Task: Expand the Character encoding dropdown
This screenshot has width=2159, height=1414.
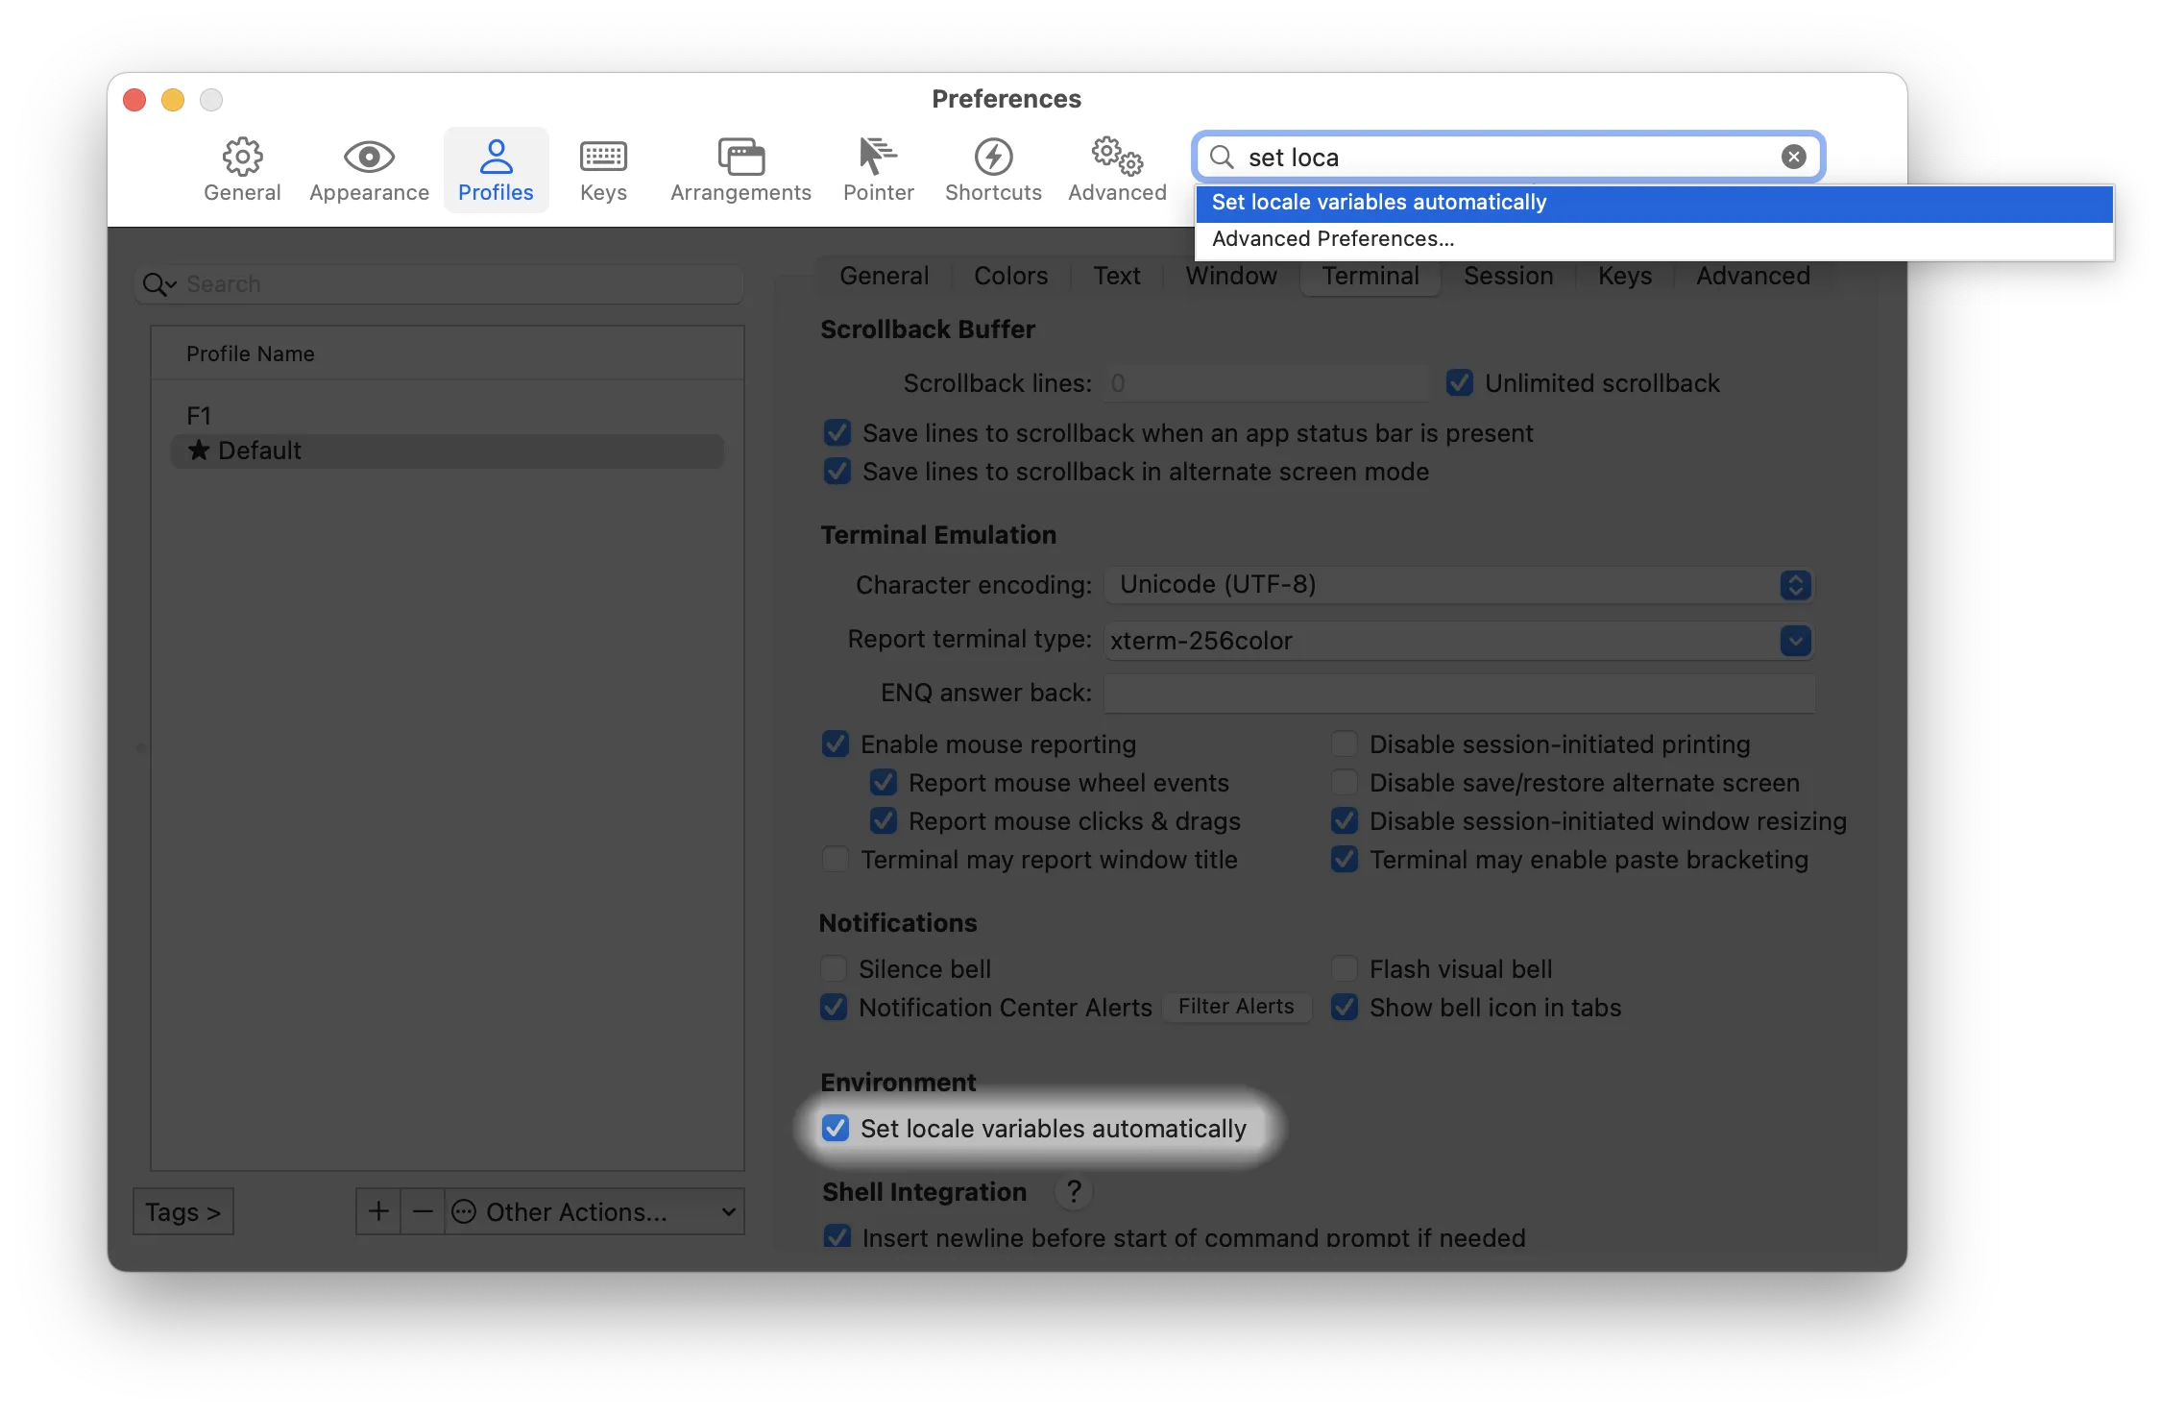Action: pyautogui.click(x=1795, y=585)
